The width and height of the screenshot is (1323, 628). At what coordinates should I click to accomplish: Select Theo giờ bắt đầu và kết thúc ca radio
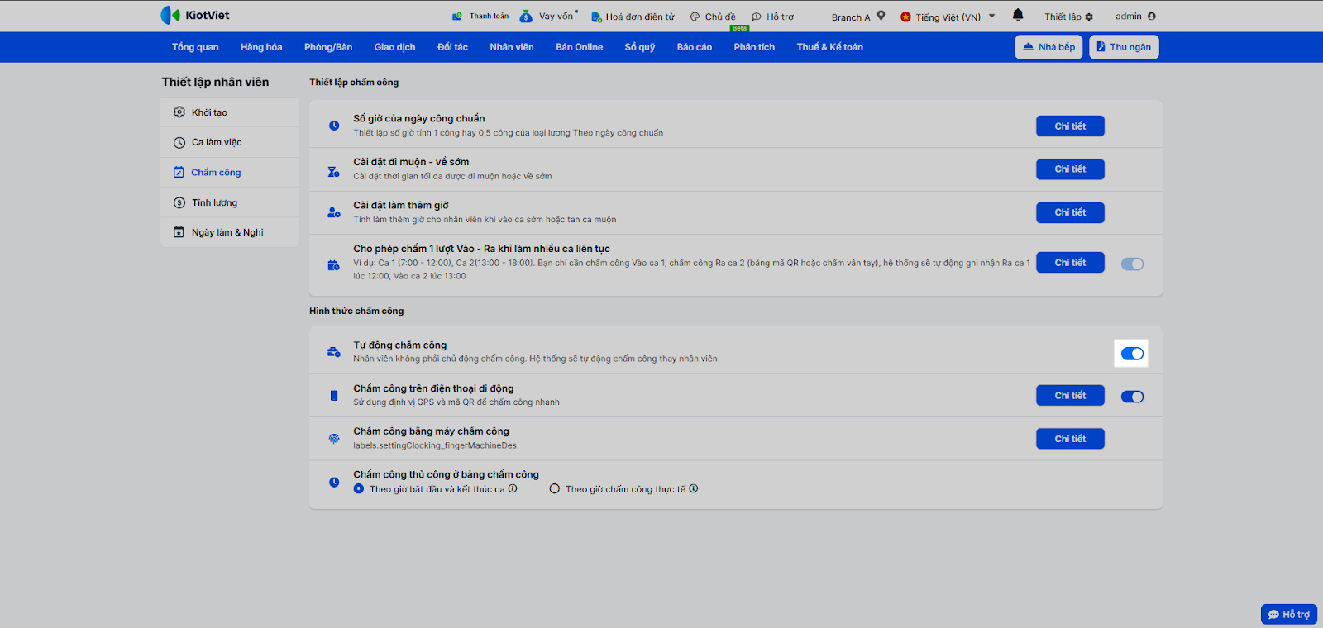(x=359, y=488)
